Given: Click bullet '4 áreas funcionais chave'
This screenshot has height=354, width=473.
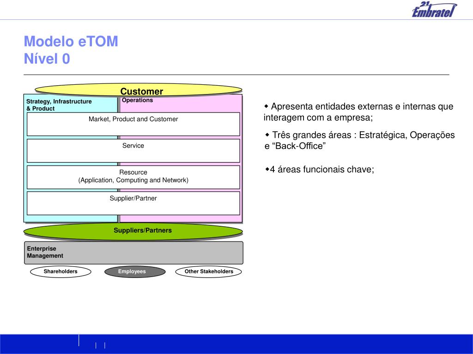Looking at the screenshot, I should tap(320, 169).
